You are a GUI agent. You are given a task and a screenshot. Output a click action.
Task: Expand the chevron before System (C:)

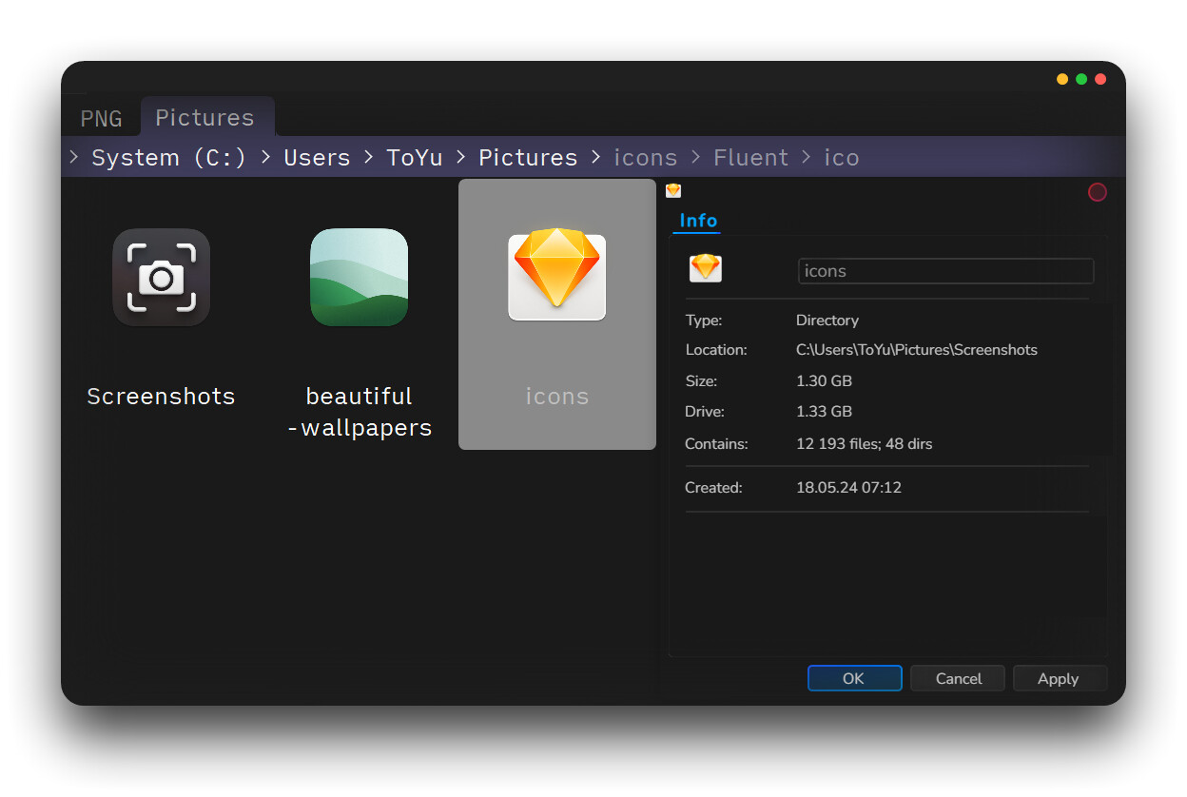tap(74, 156)
